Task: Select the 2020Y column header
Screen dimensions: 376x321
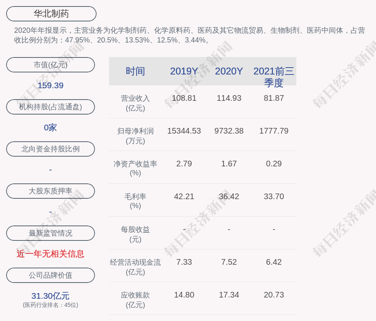Action: [x=229, y=71]
